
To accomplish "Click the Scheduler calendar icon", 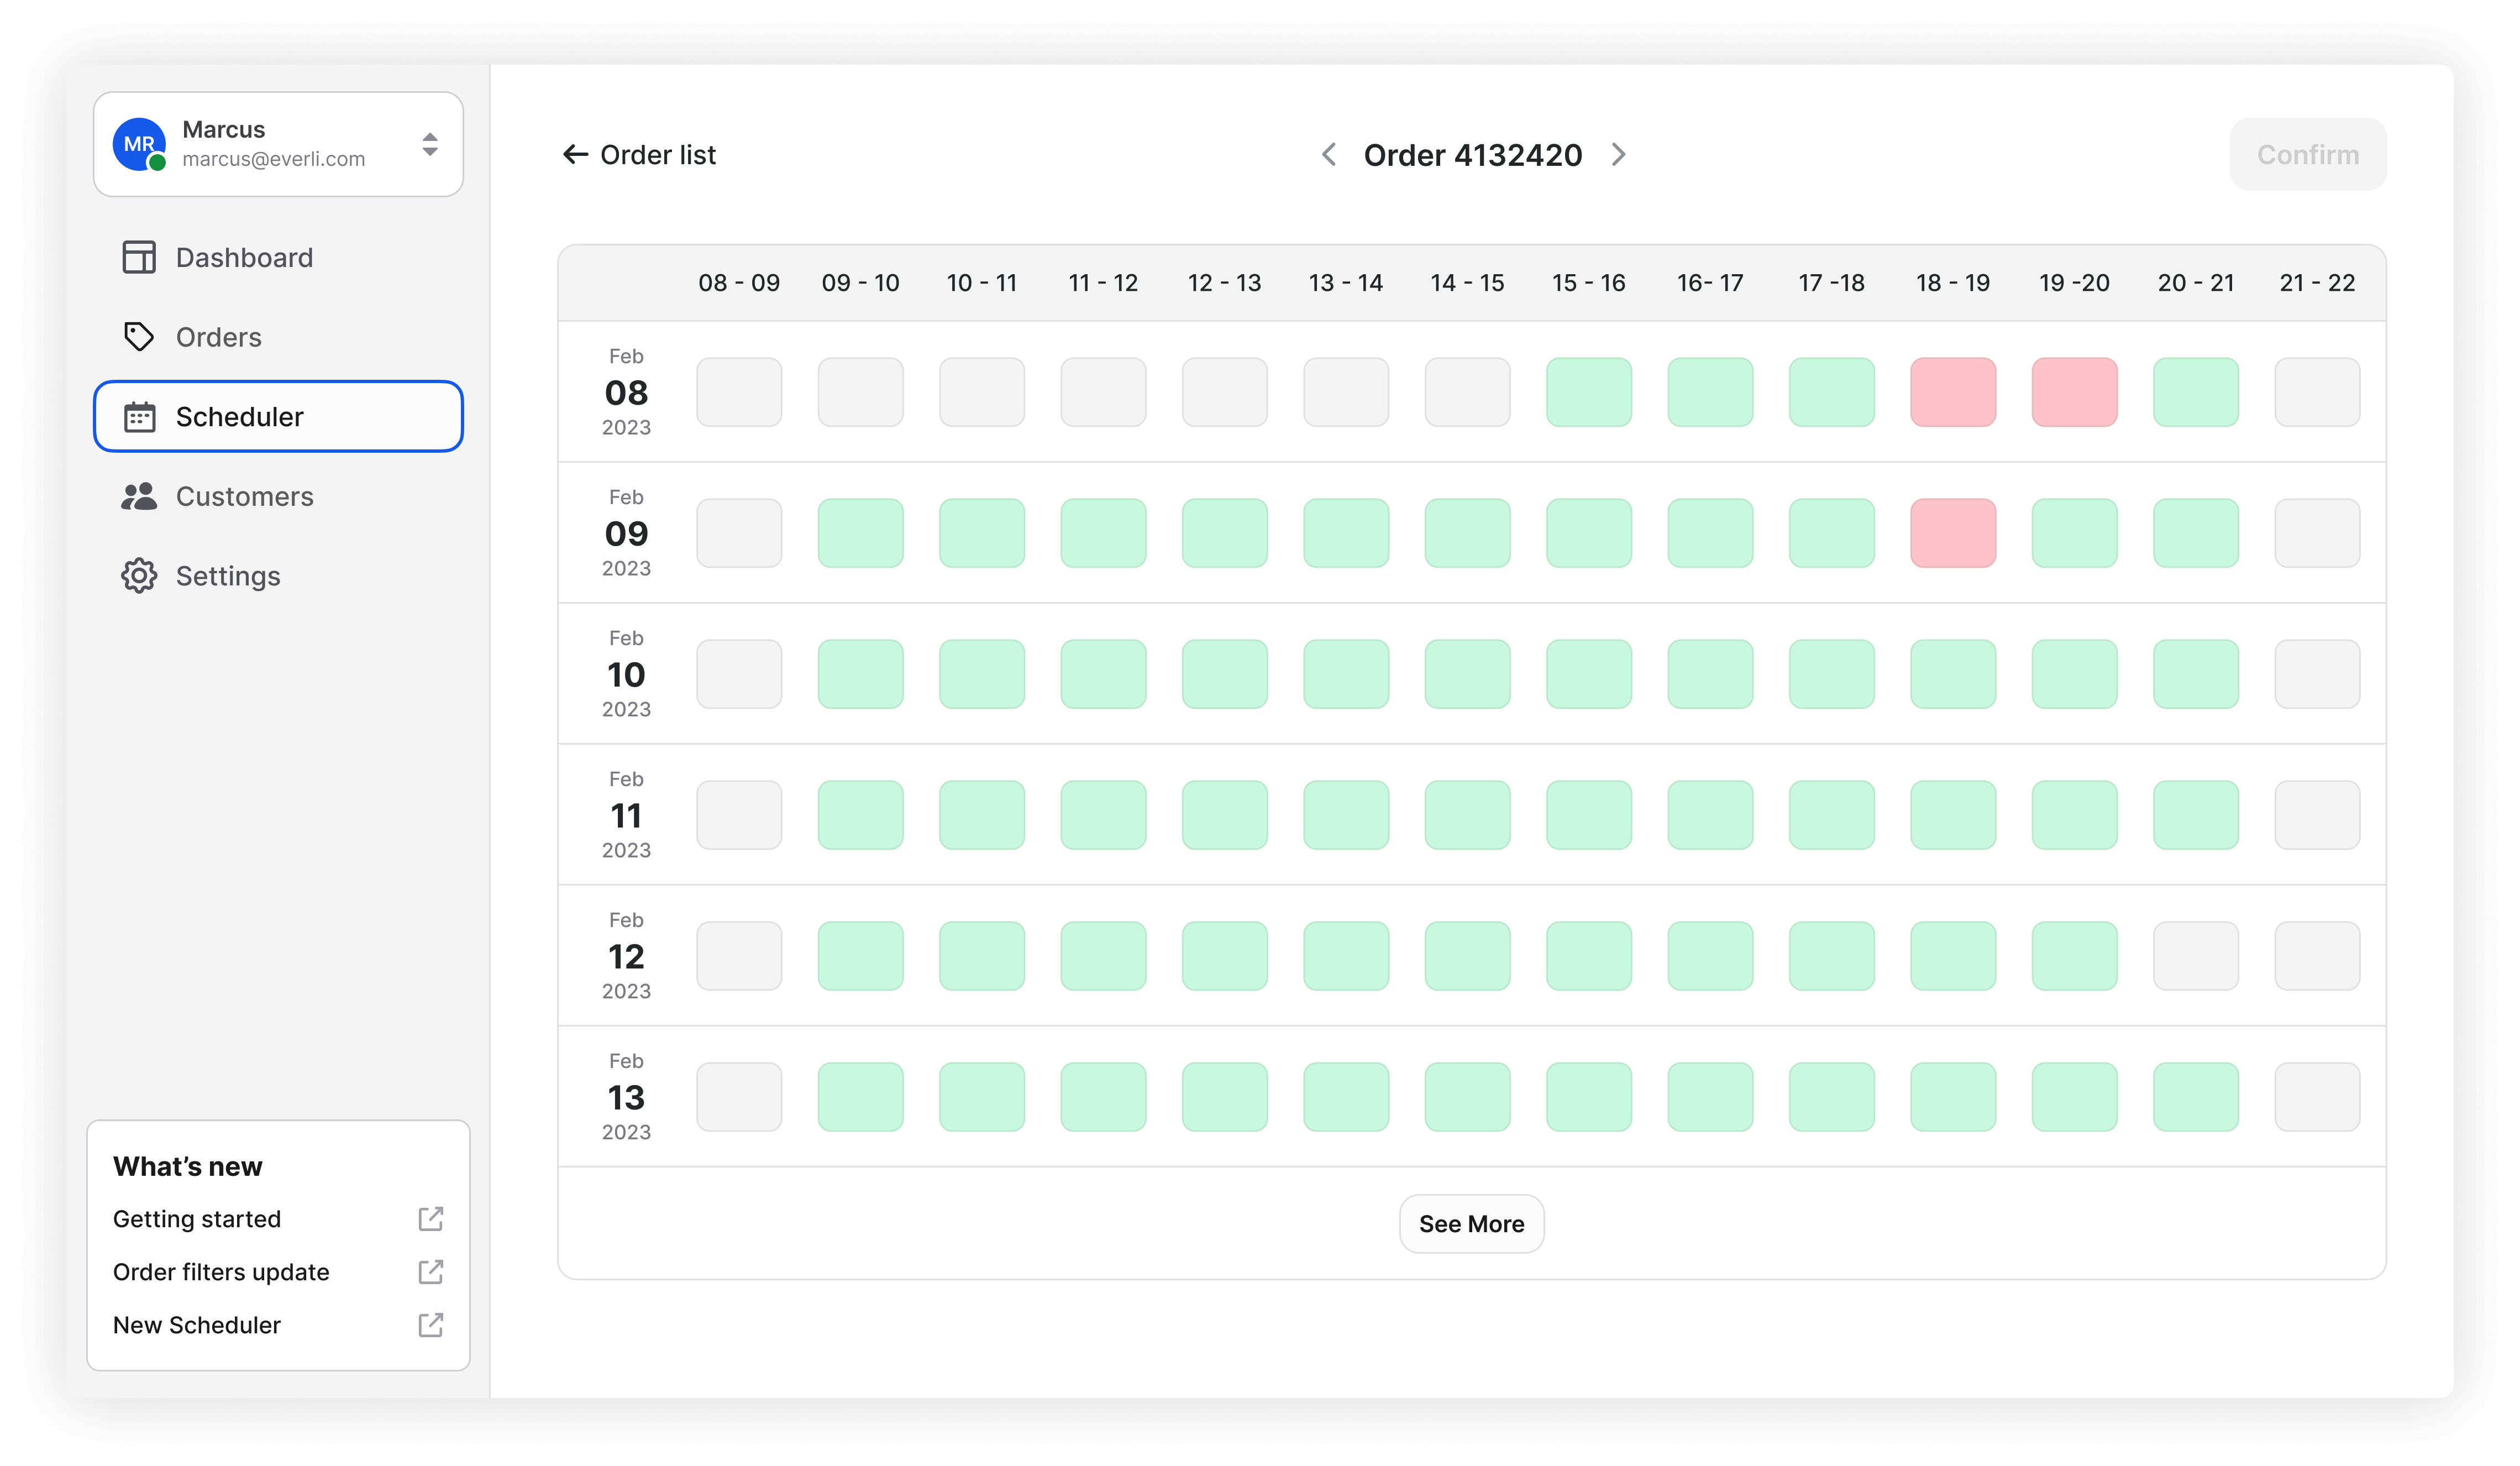I will tap(139, 417).
